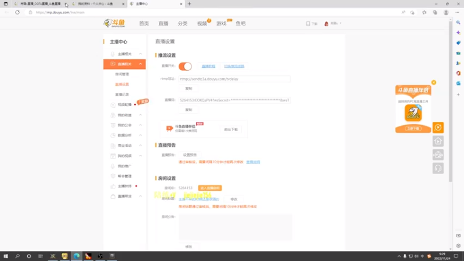Expand the 直播带货 sidebar chevron
464x261 pixels.
click(x=140, y=196)
